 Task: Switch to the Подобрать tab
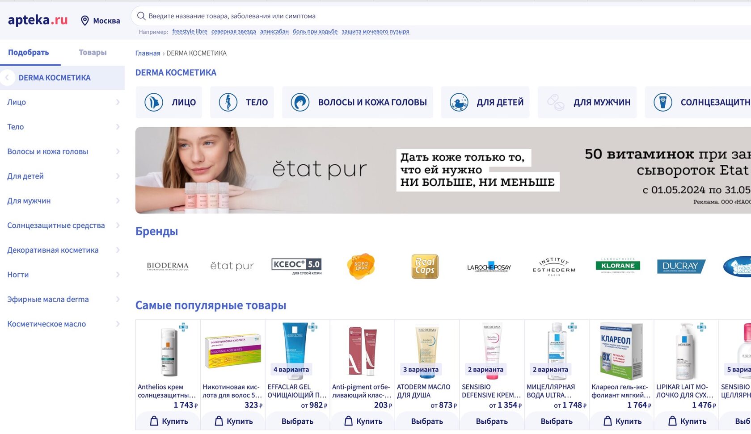(29, 52)
